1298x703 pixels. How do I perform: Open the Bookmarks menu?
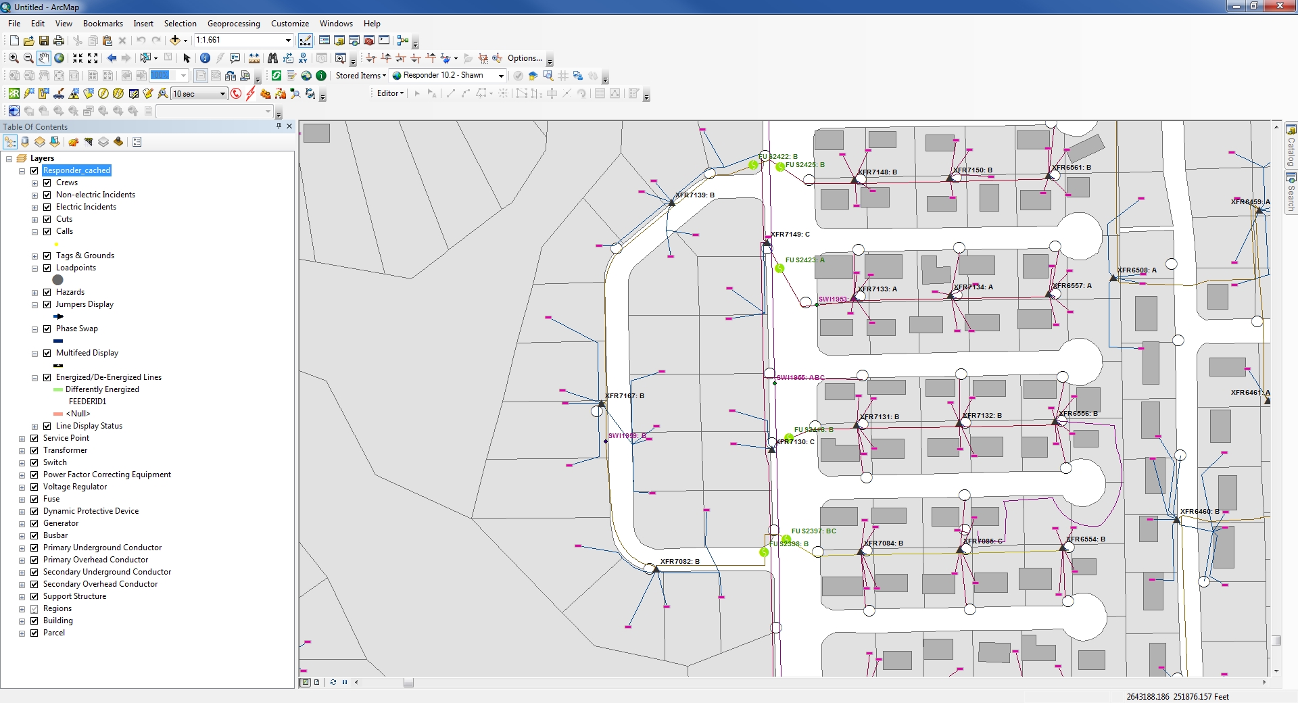103,24
